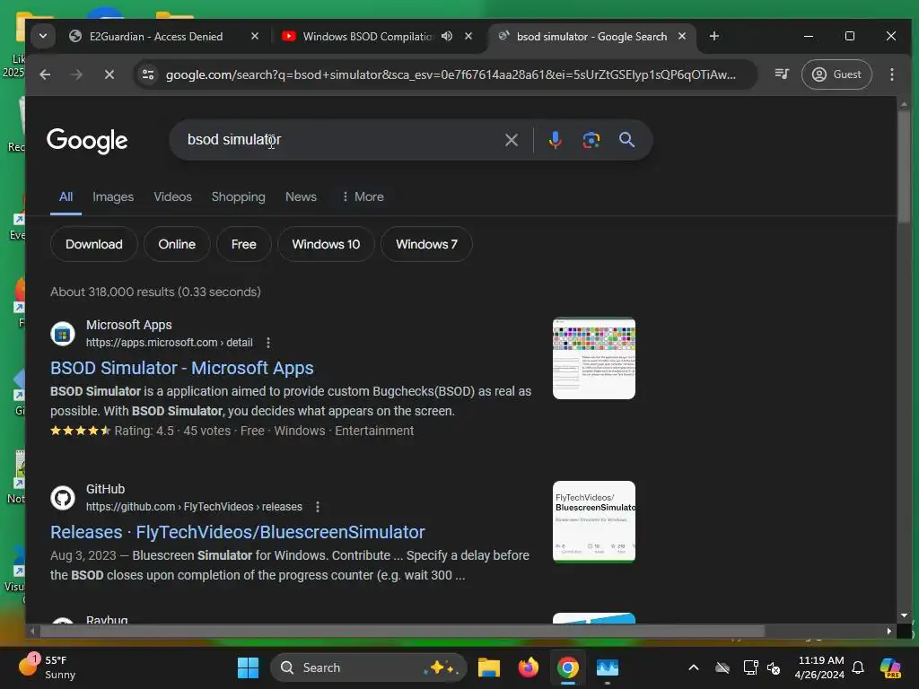Start voice search with microphone
Image resolution: width=919 pixels, height=689 pixels.
click(x=555, y=140)
